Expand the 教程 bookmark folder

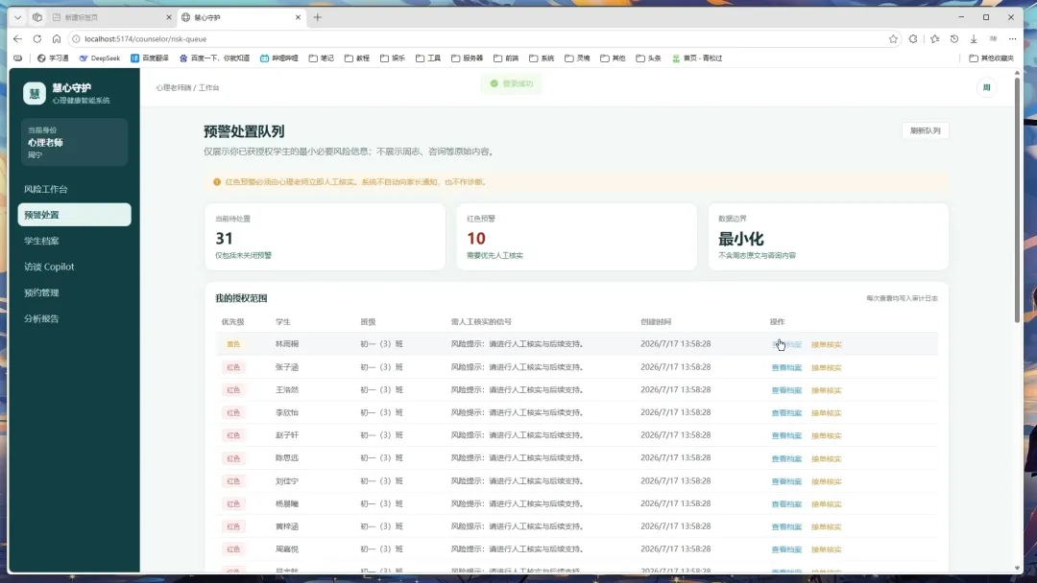pyautogui.click(x=357, y=58)
